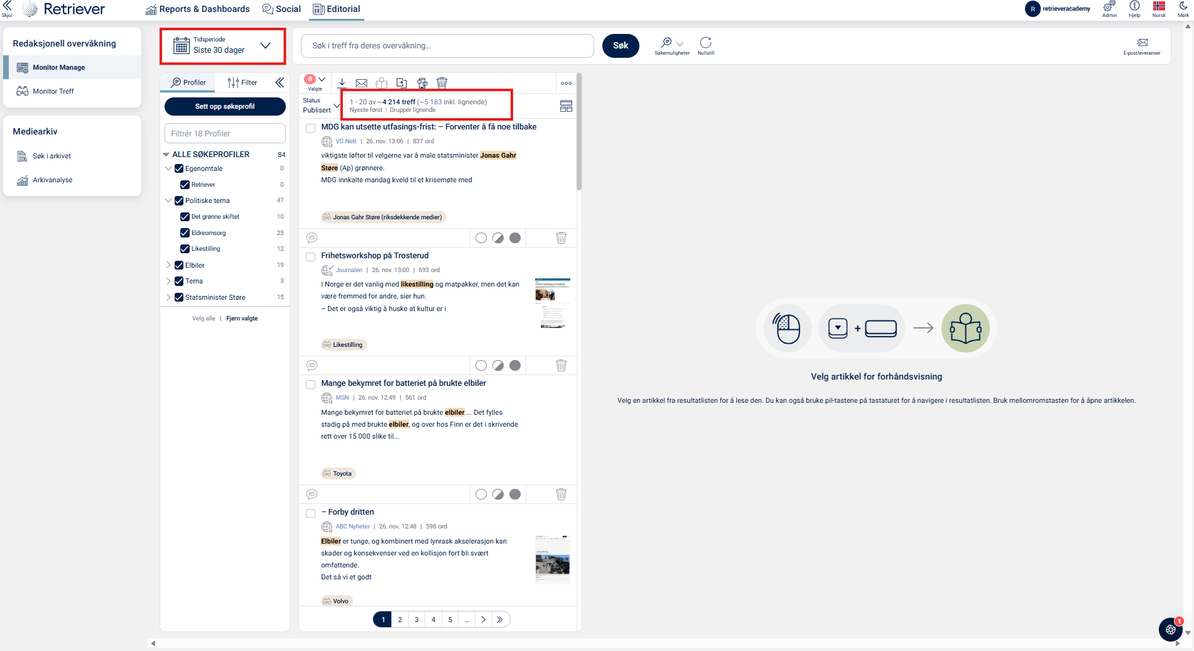Click the search field for overvåkning hits
1194x651 pixels.
tap(447, 46)
